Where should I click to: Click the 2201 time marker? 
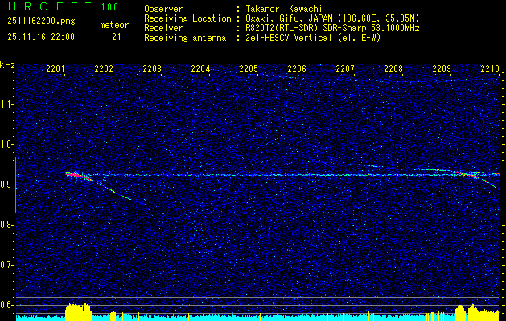coord(56,68)
